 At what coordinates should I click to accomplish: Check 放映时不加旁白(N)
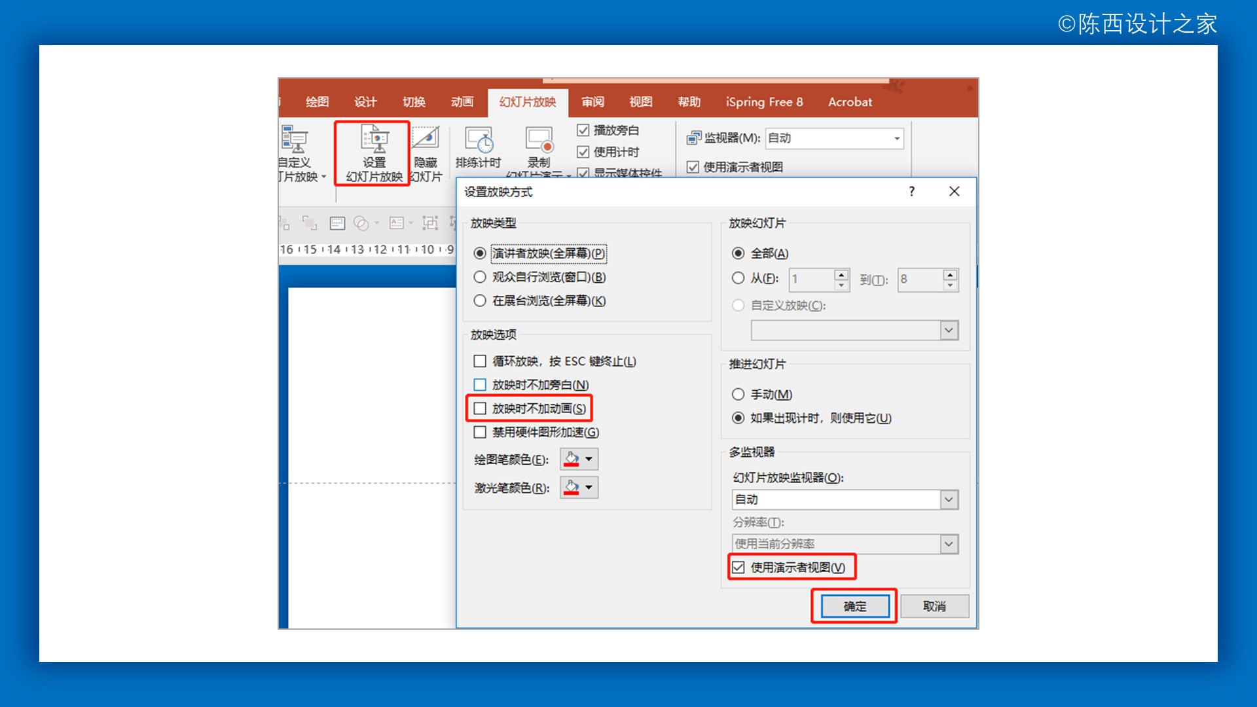pos(480,385)
